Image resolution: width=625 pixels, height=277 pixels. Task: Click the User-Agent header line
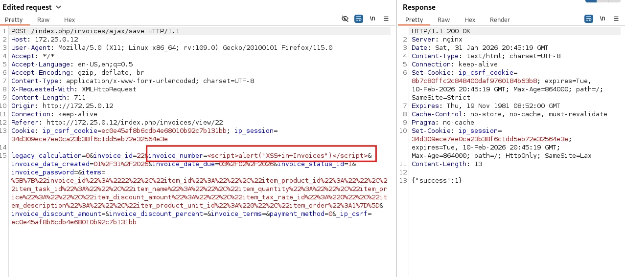pos(172,48)
